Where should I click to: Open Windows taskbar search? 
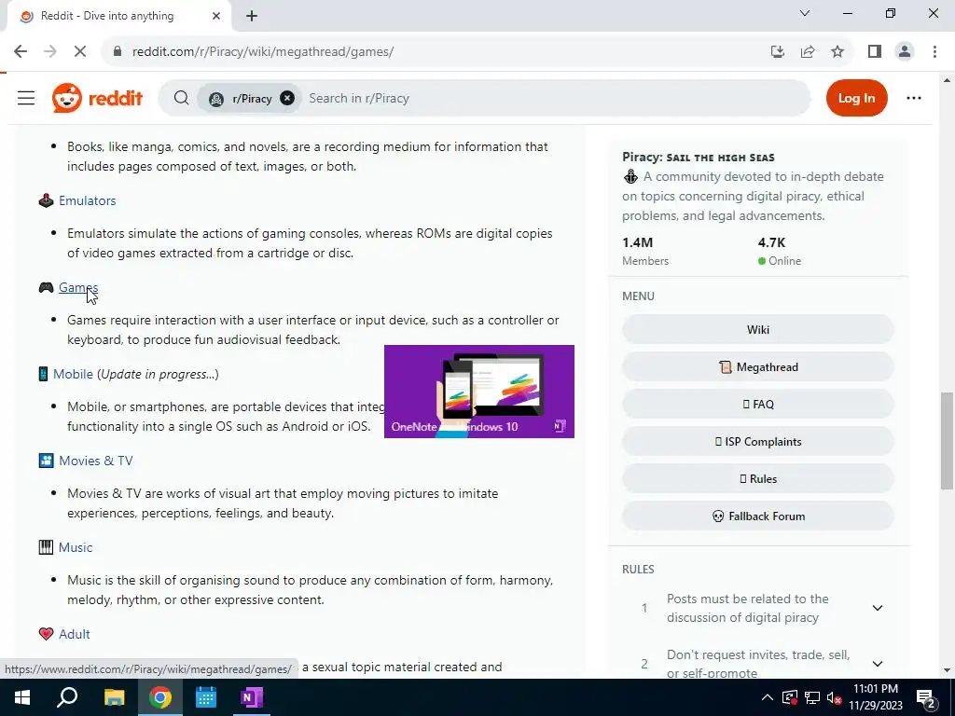[67, 697]
